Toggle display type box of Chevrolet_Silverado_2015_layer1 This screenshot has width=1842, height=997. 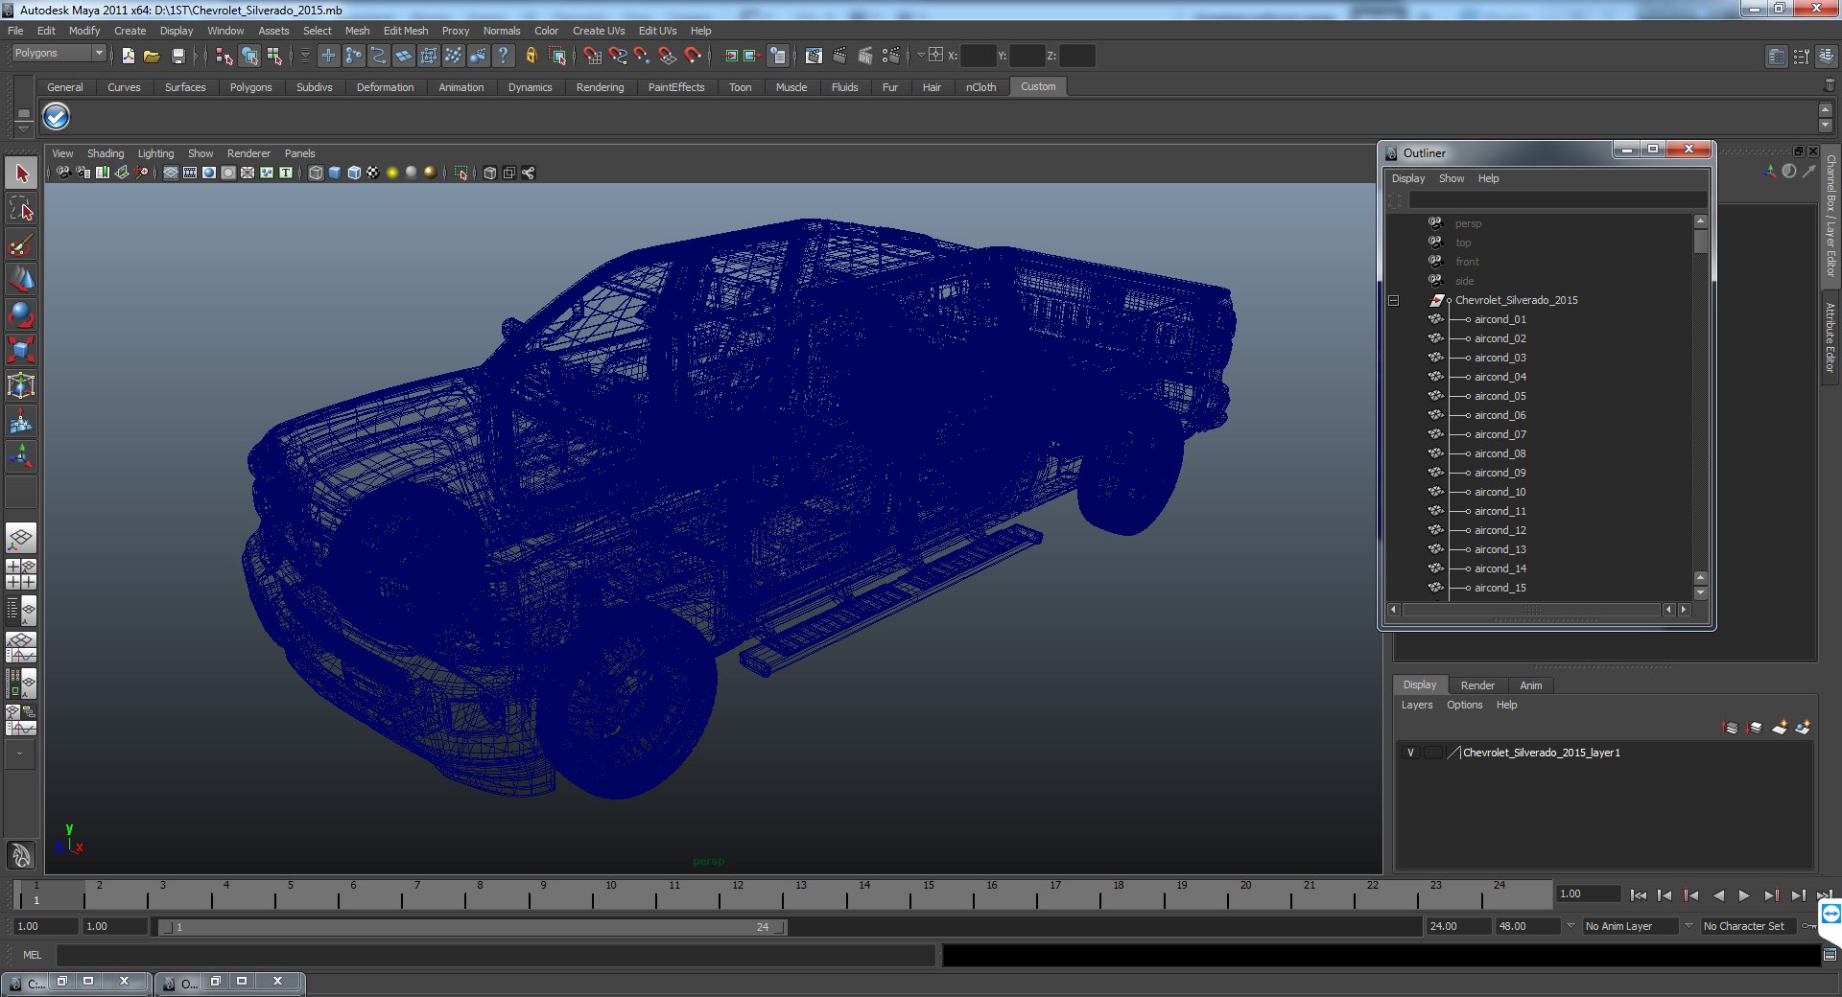coord(1431,753)
